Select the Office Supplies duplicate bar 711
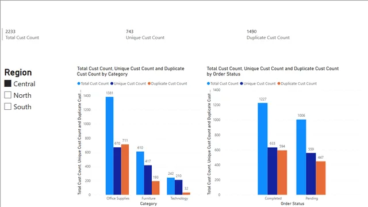The height and width of the screenshot is (207, 368). (125, 170)
